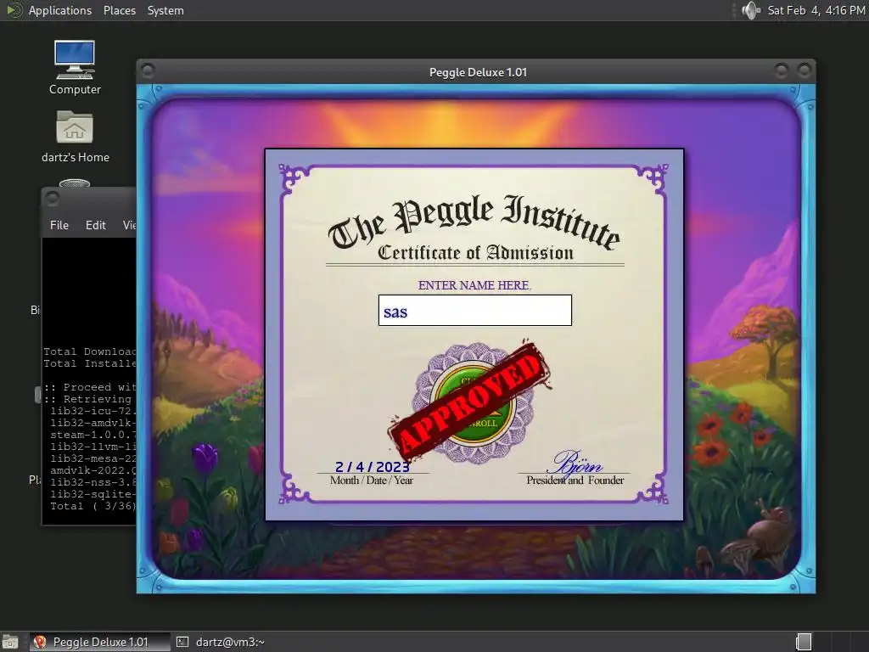The height and width of the screenshot is (652, 869).
Task: Click 'President and Founder' caption text
Action: (575, 481)
